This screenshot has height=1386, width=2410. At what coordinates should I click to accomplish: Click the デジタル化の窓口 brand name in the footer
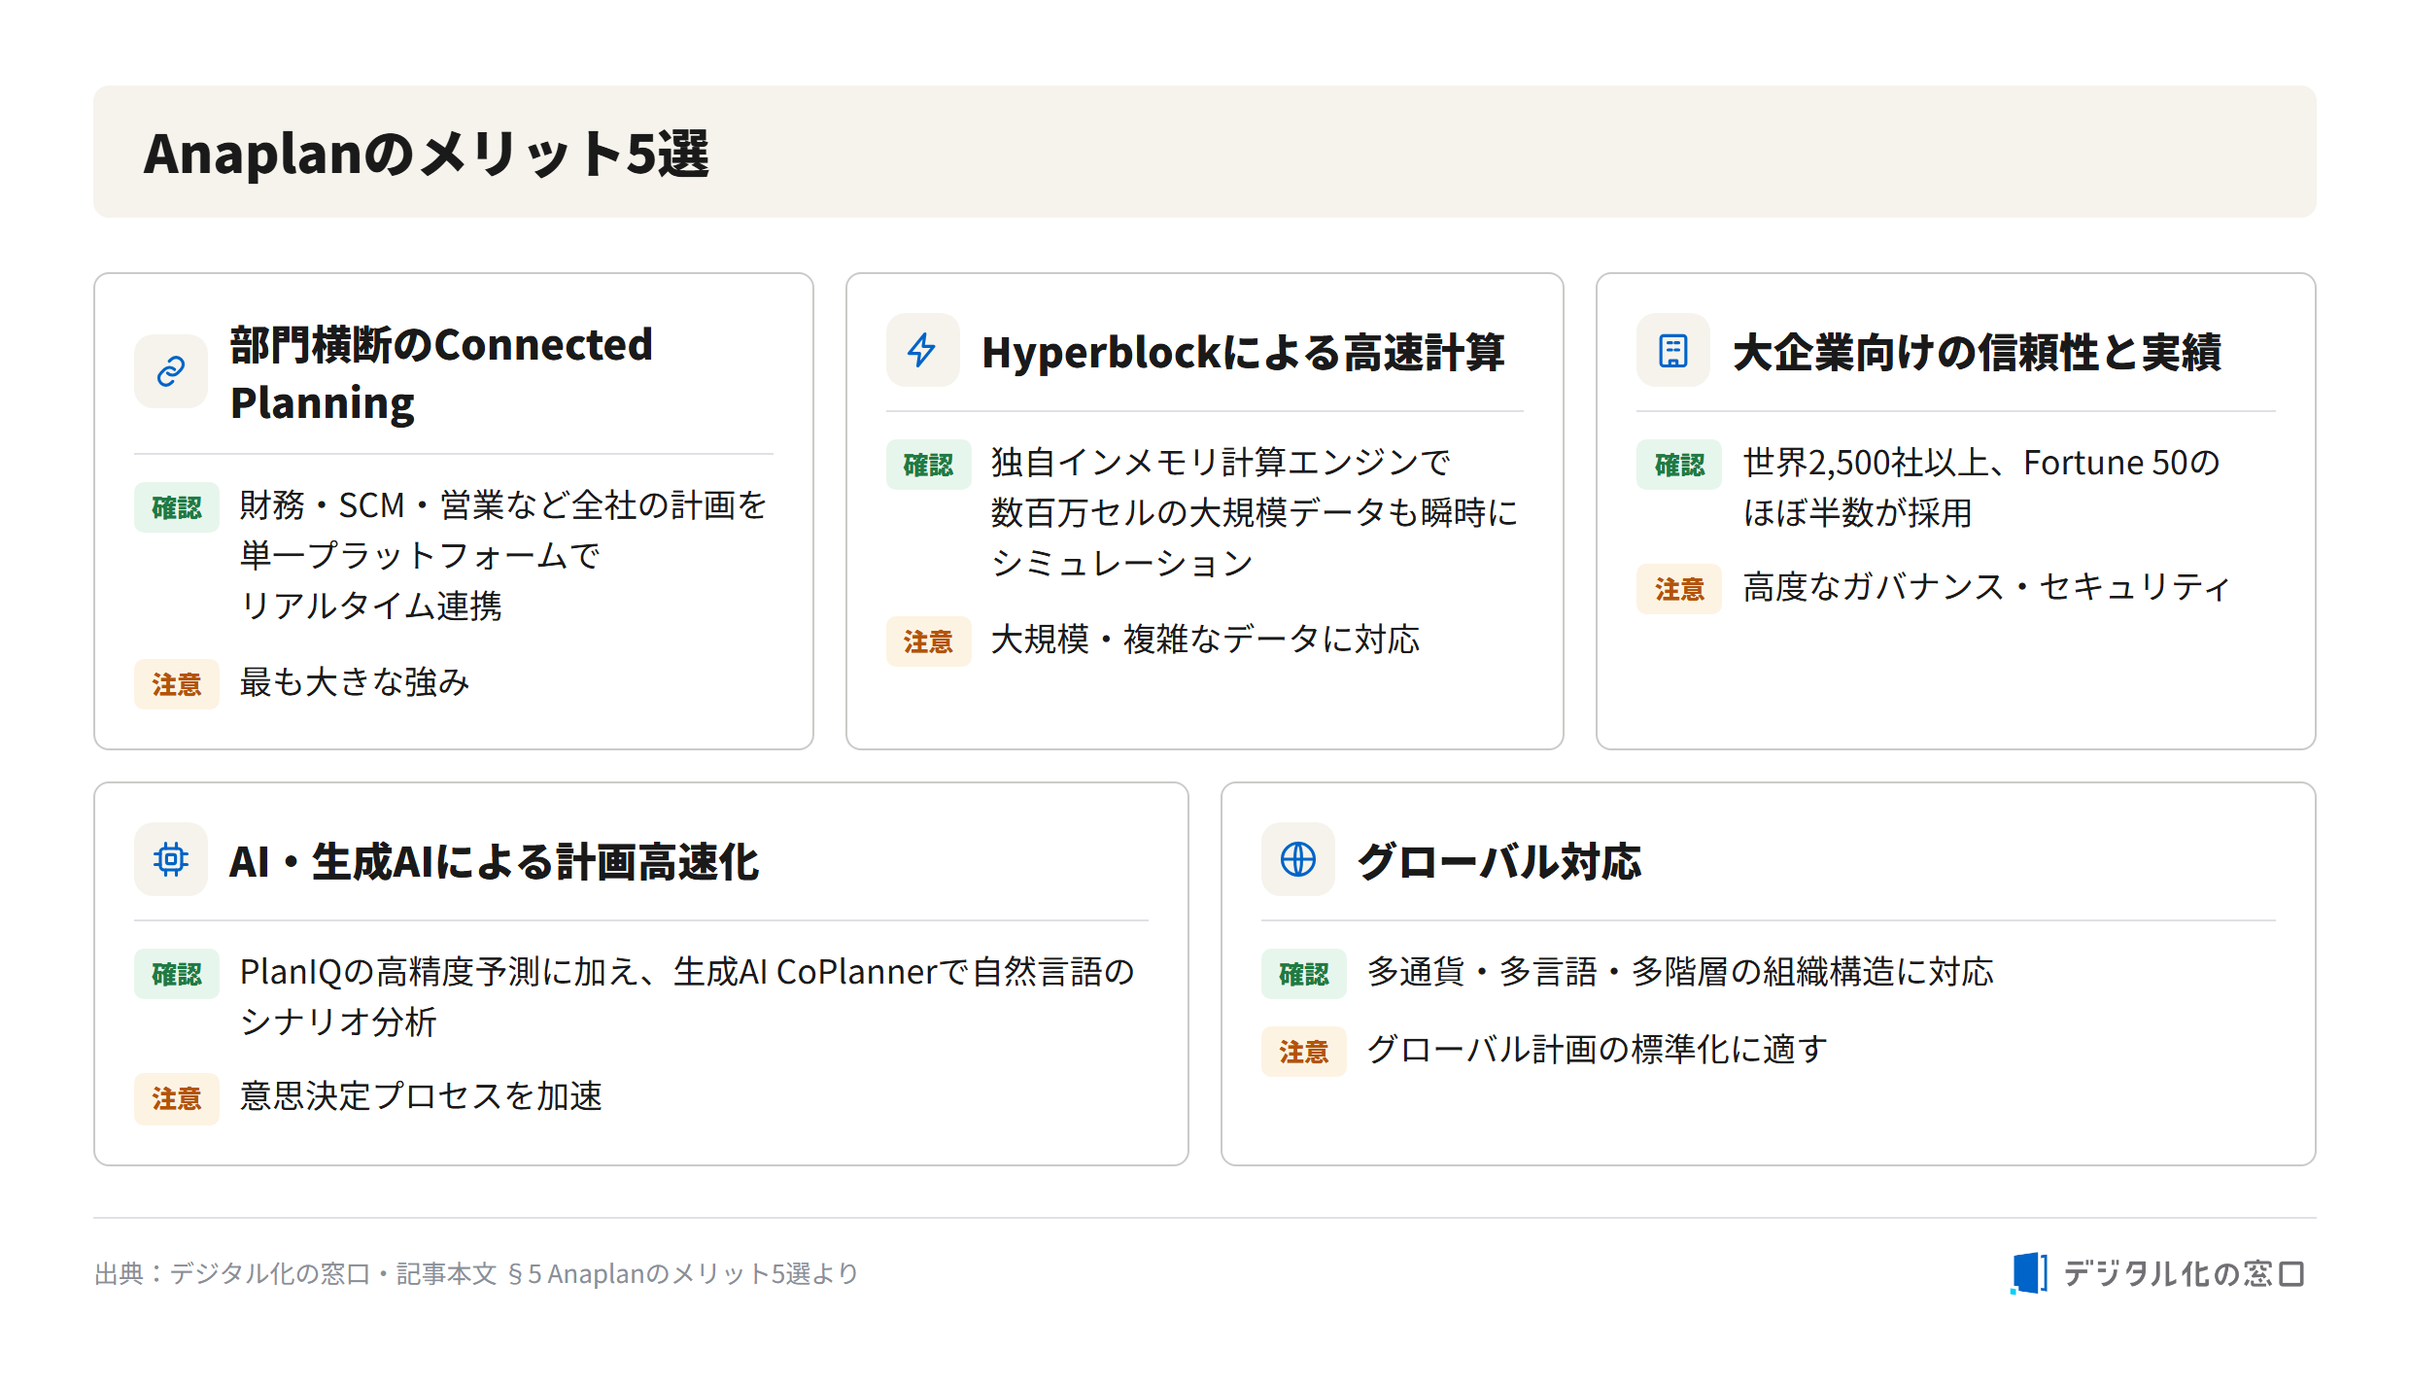[2184, 1273]
